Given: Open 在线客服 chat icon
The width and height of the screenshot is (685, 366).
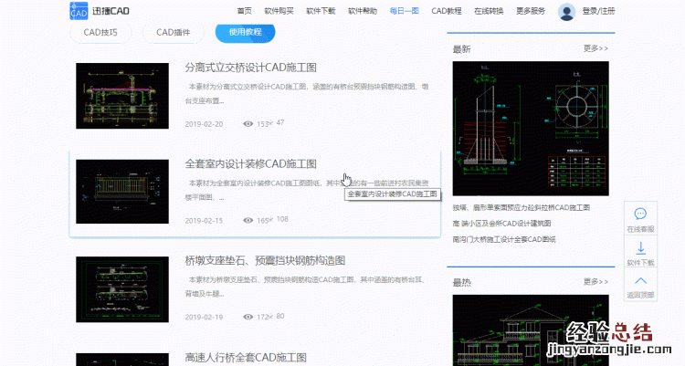Looking at the screenshot, I should [x=640, y=214].
